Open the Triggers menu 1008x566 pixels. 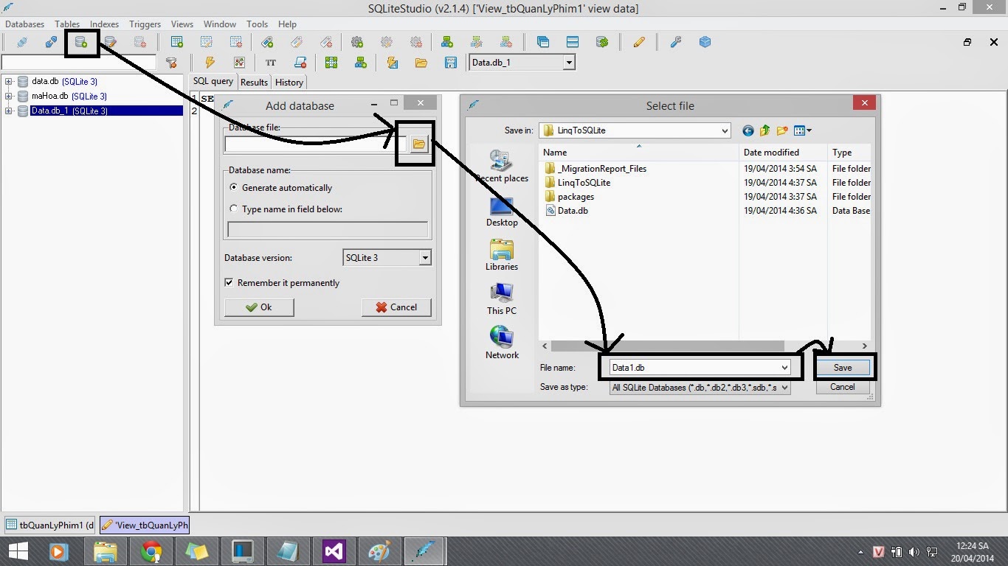(145, 24)
